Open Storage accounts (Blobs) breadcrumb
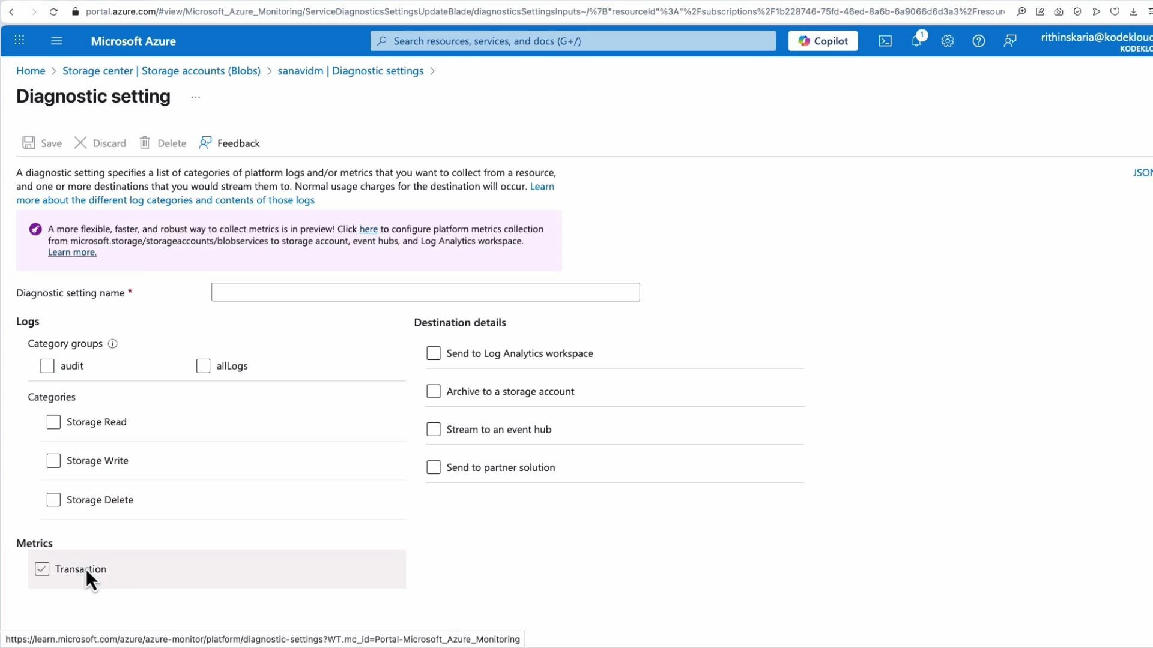 click(x=162, y=71)
